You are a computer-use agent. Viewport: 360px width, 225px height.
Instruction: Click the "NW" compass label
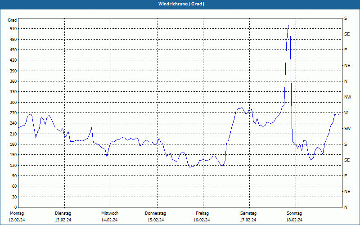click(x=347, y=97)
